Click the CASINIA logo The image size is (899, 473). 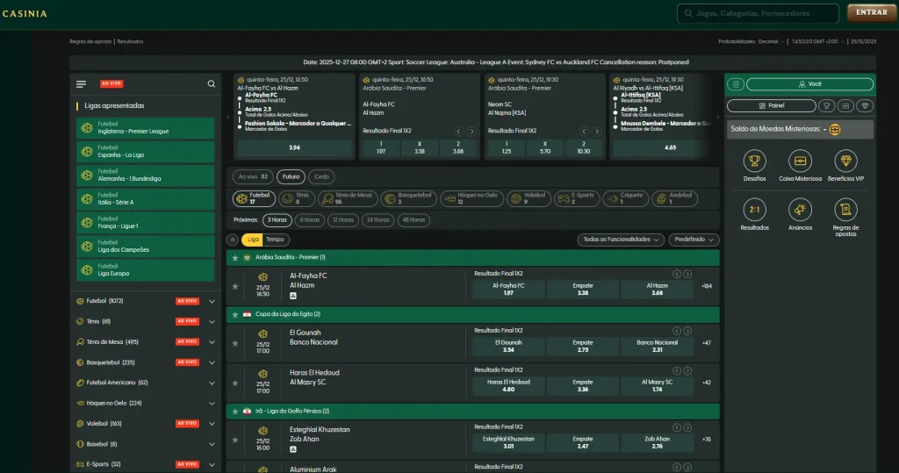click(x=25, y=13)
